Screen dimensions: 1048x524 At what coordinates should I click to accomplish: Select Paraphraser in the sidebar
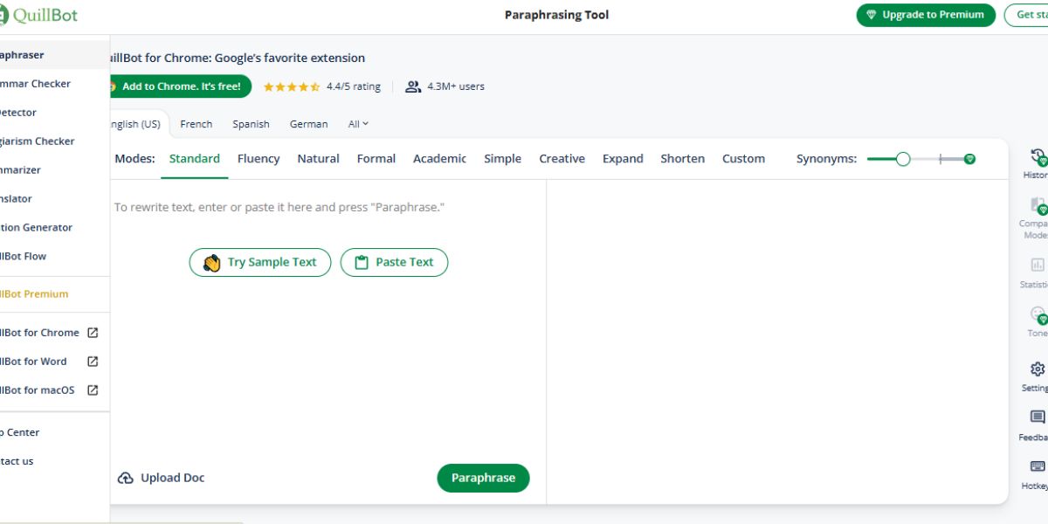[x=54, y=55]
